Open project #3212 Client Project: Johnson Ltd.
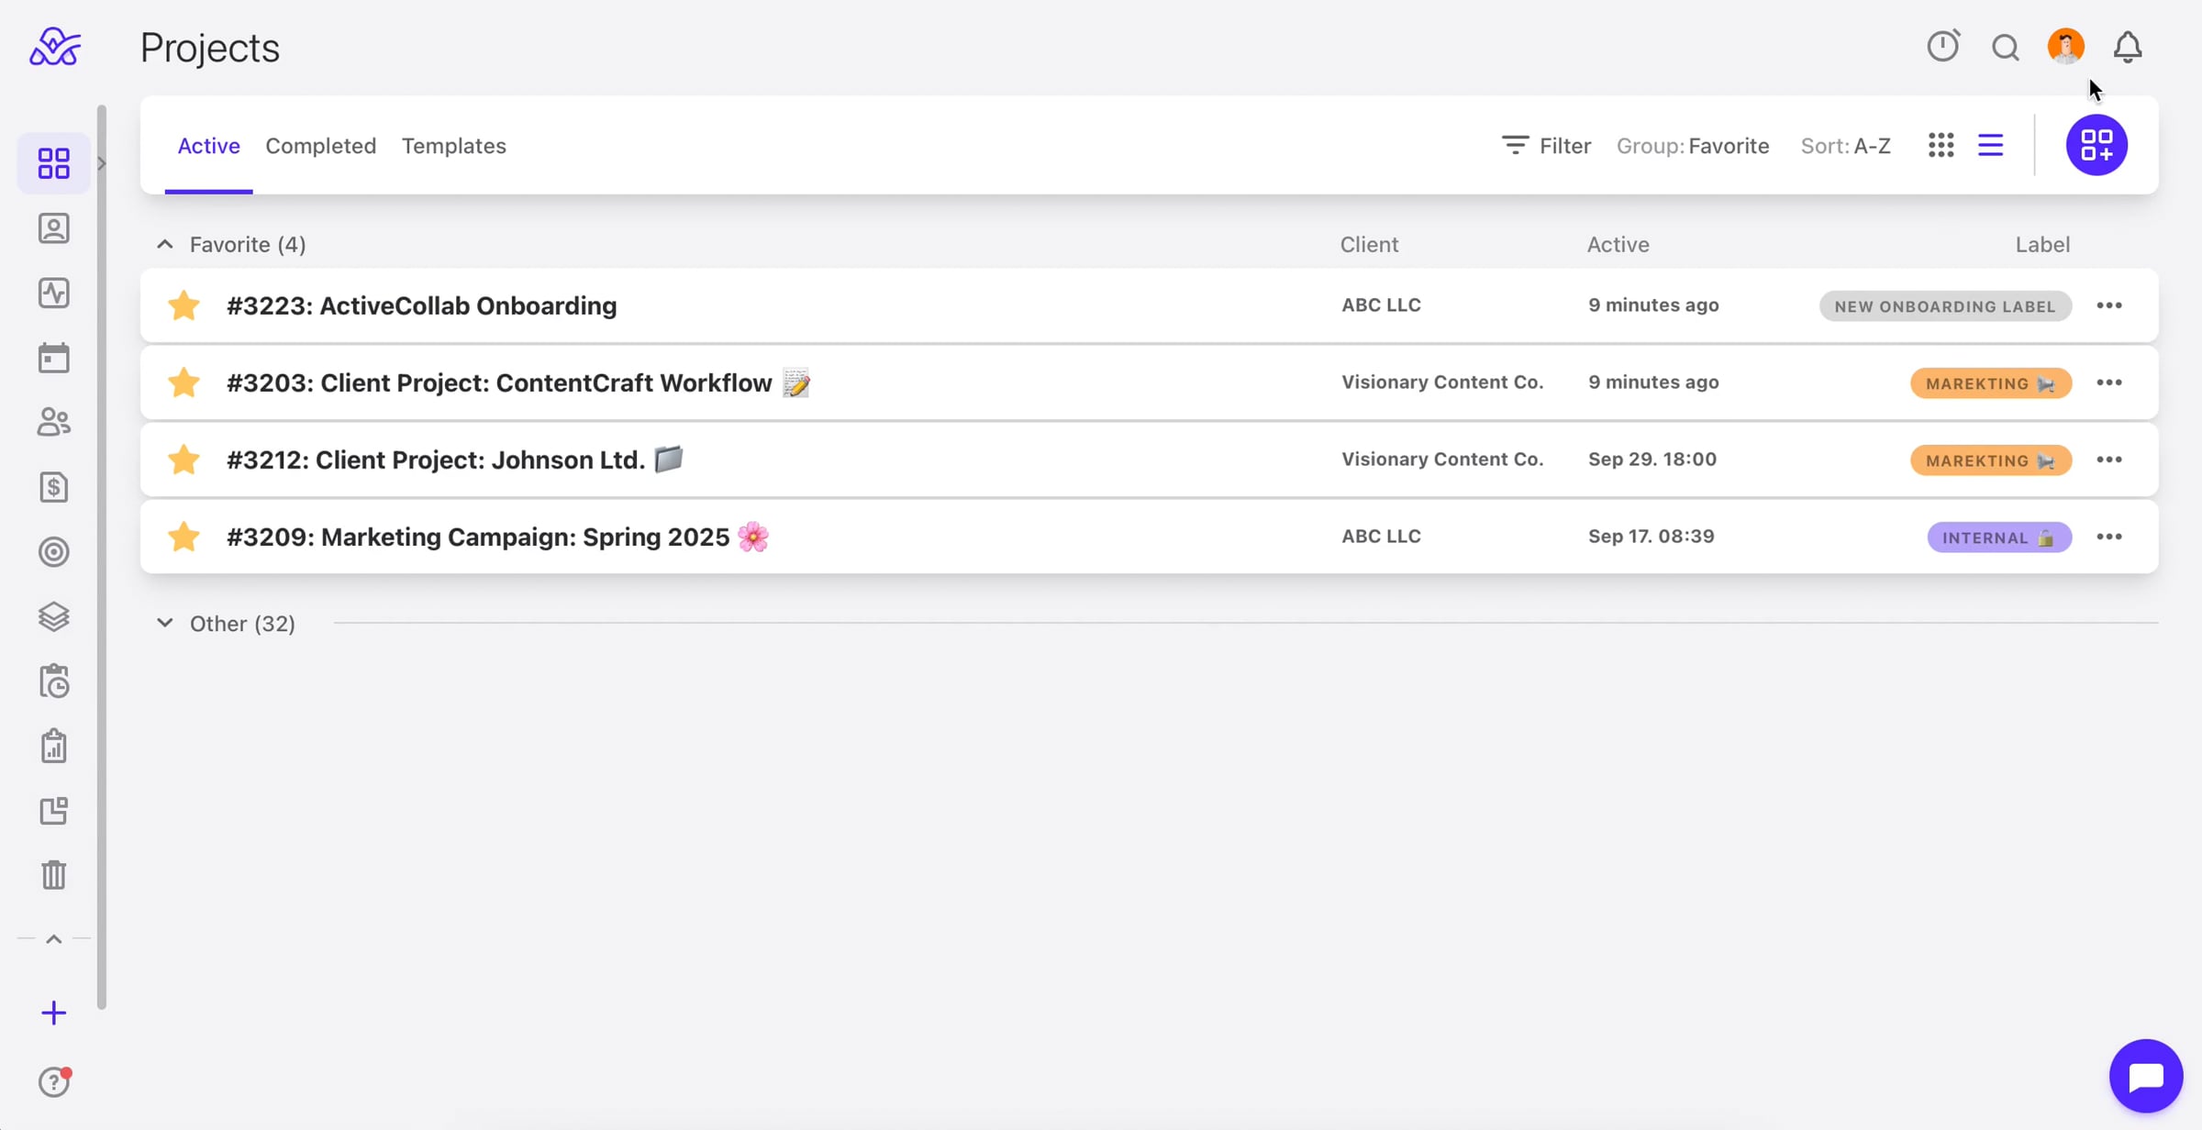 click(436, 460)
